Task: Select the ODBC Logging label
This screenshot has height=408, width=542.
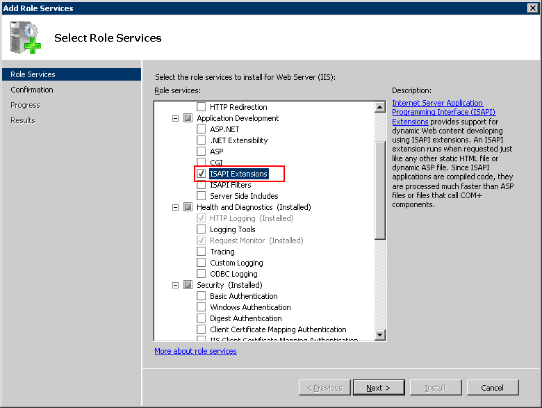Action: (x=233, y=274)
